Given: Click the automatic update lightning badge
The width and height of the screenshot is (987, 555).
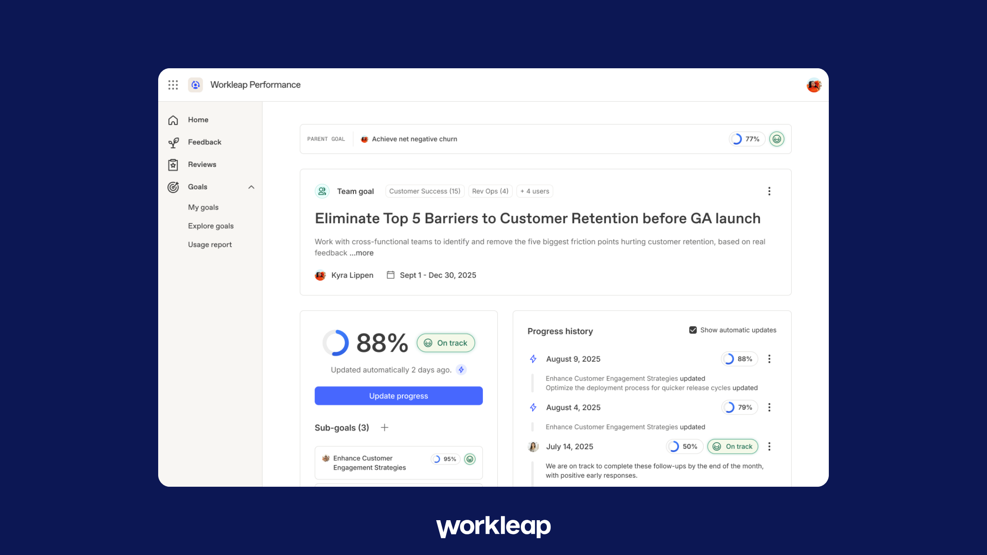Looking at the screenshot, I should point(461,370).
